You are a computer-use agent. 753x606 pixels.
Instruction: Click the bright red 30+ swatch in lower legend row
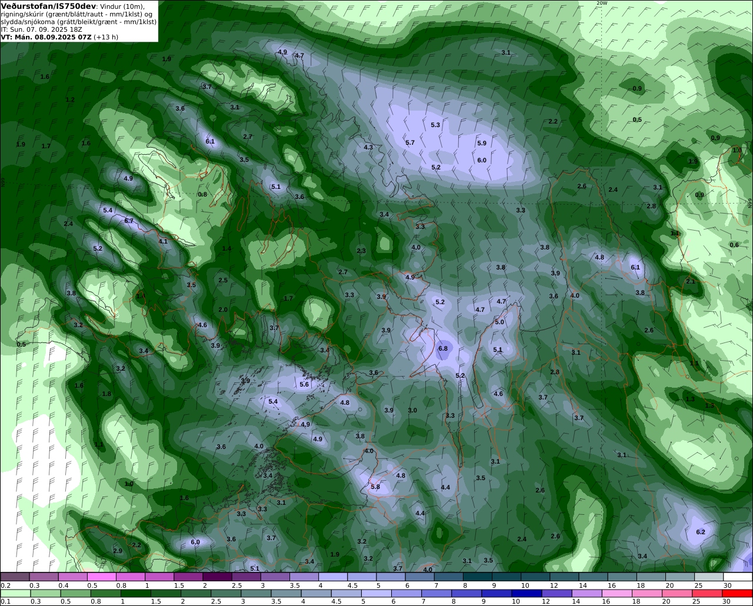coord(738,594)
